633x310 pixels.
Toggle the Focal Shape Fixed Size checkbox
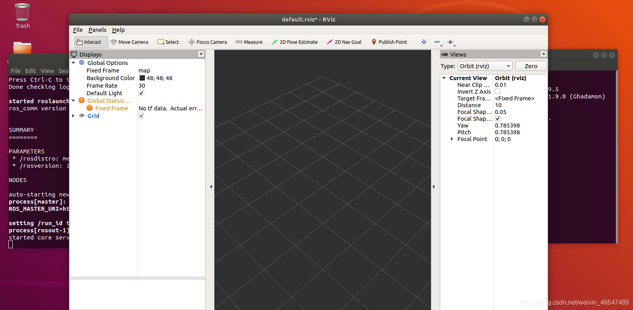[498, 118]
